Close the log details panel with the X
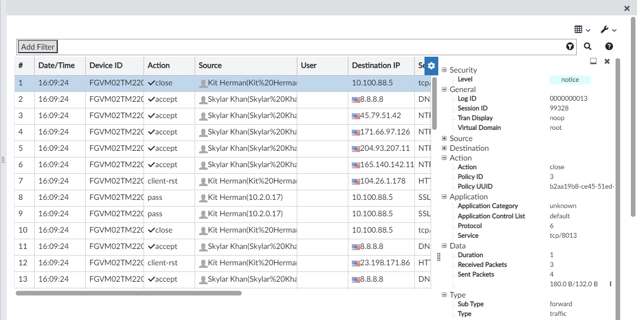637x320 pixels. point(607,61)
